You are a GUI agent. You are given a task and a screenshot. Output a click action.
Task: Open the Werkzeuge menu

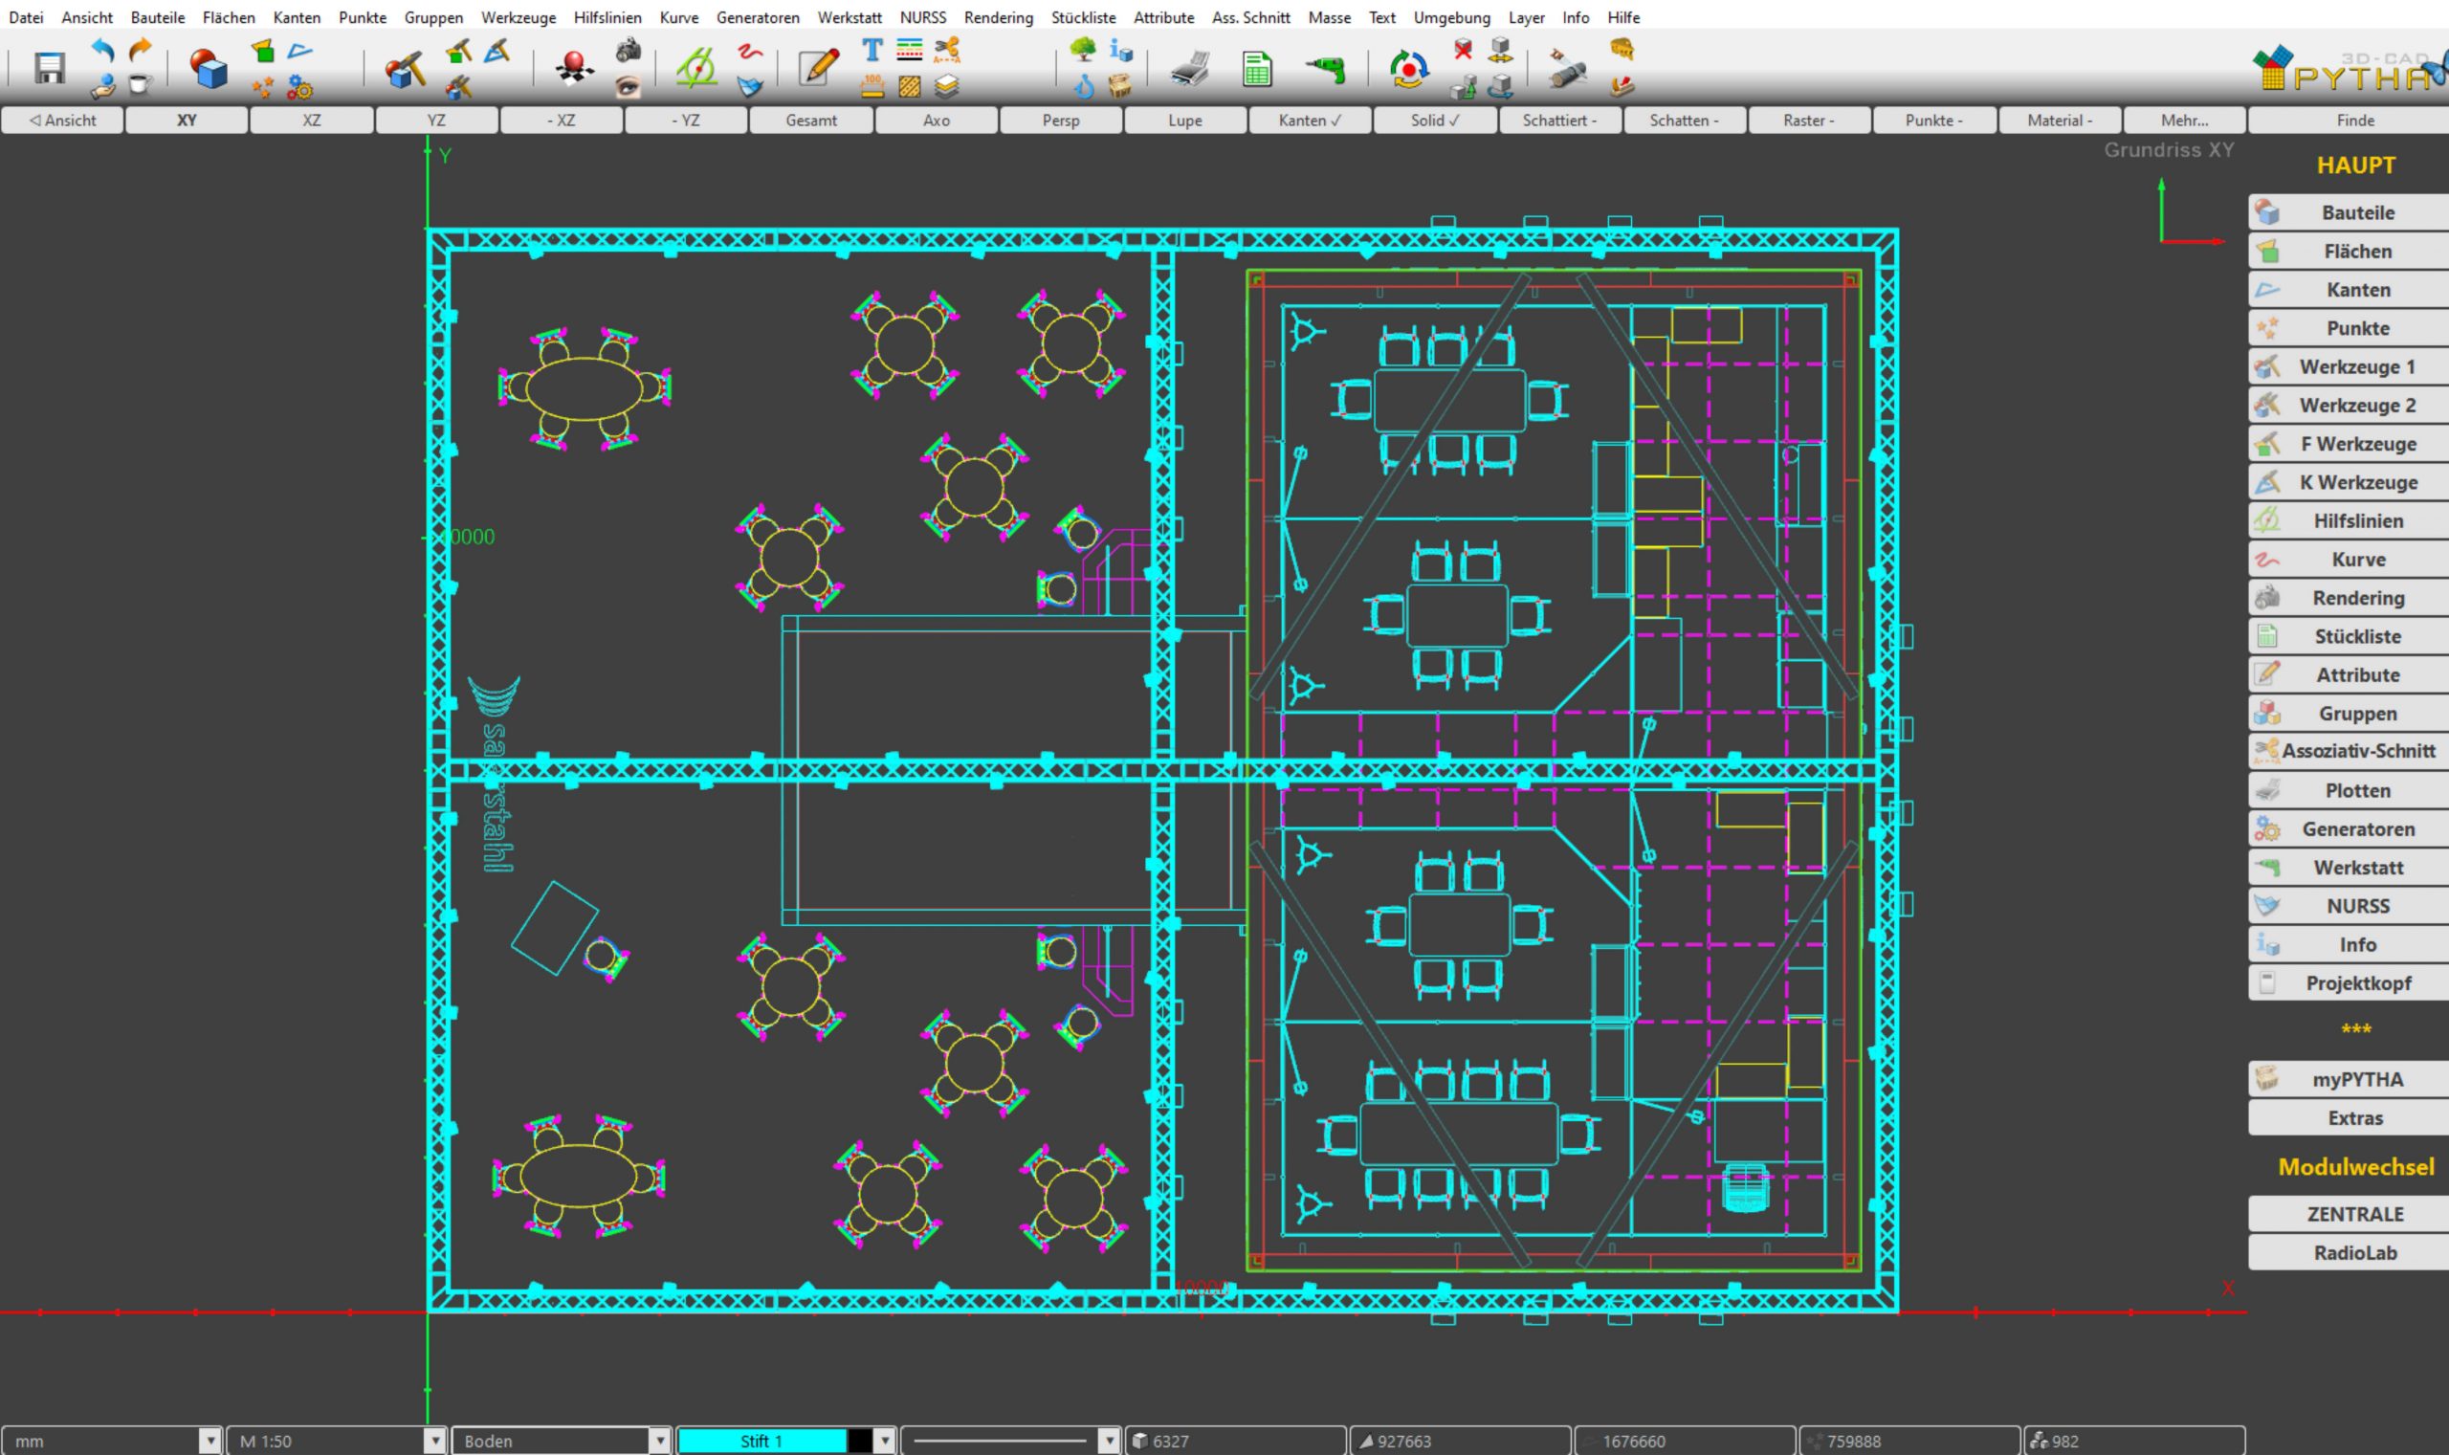(x=518, y=17)
